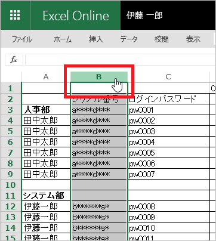Image resolution: width=216 pixels, height=241 pixels.
Task: Click the システム部 cell
Action: pyautogui.click(x=46, y=196)
